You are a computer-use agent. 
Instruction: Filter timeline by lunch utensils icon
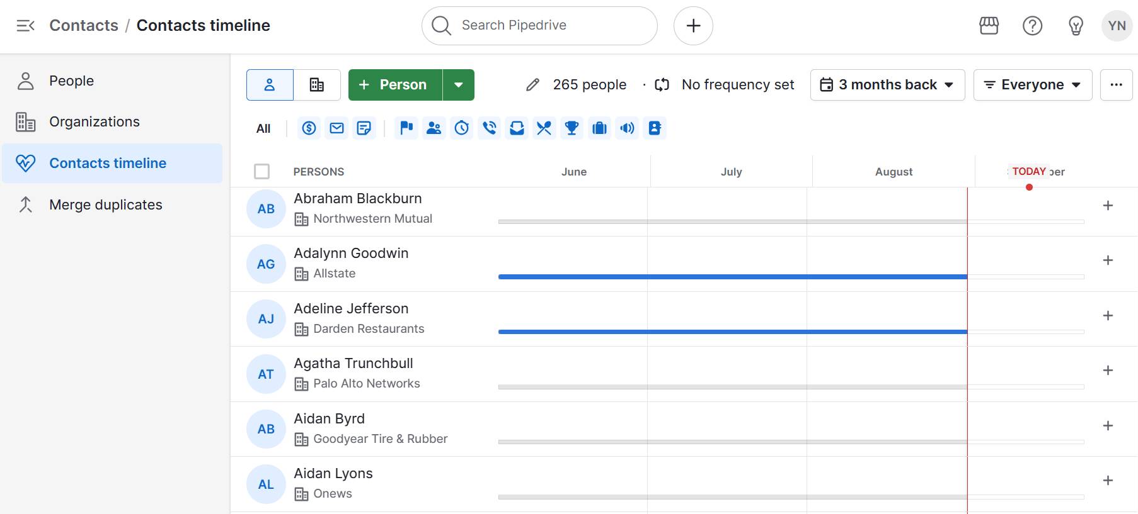(x=544, y=128)
